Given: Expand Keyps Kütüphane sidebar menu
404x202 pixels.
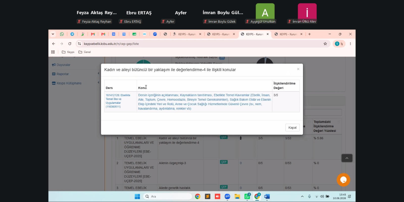Looking at the screenshot, I should [x=76, y=83].
